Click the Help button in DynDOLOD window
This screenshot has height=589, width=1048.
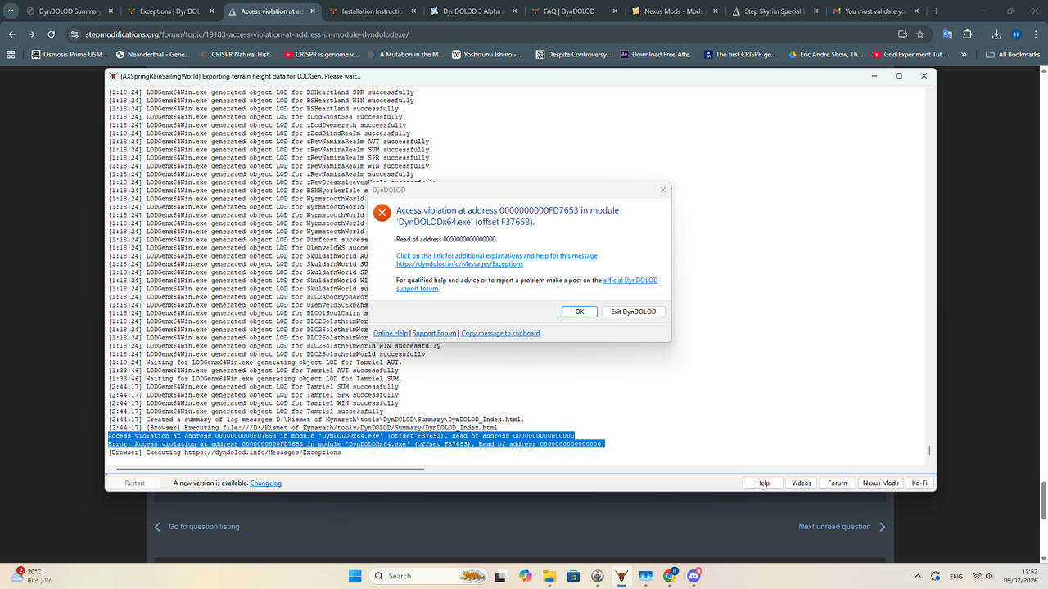click(762, 483)
